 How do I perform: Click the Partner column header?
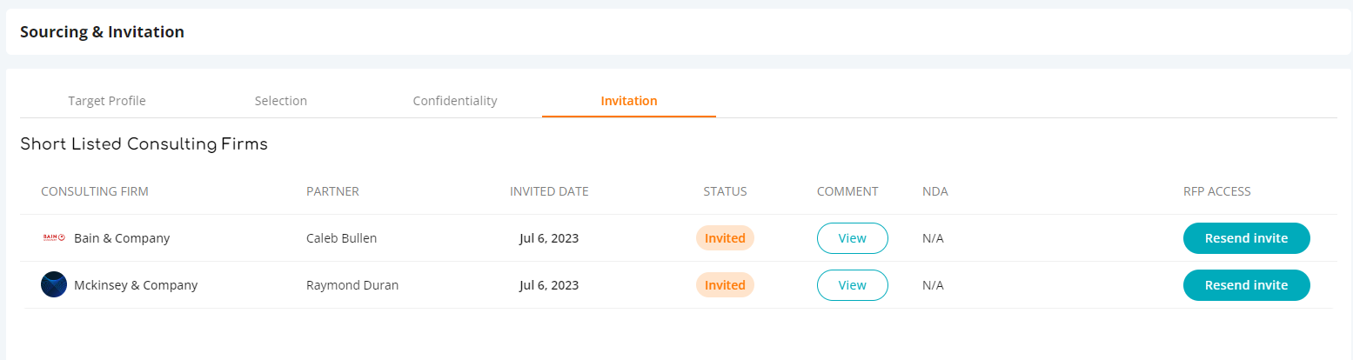click(x=332, y=191)
